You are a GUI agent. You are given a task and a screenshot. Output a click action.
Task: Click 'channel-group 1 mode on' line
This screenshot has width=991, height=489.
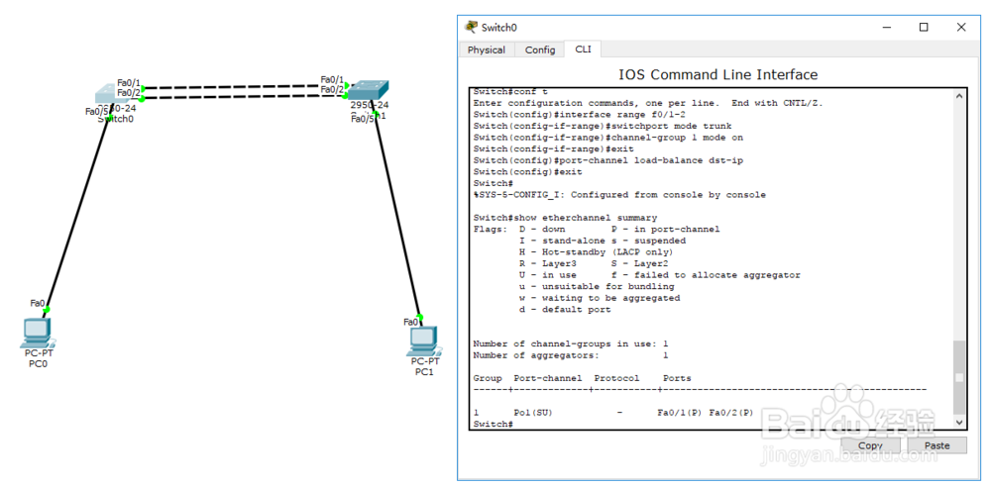click(x=608, y=138)
